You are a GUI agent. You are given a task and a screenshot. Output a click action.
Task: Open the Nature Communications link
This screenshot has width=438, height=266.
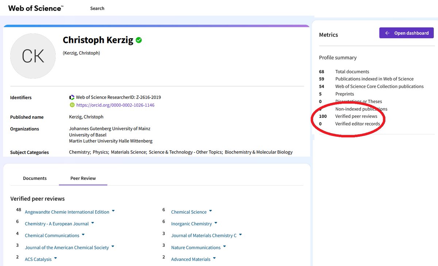pyautogui.click(x=196, y=248)
